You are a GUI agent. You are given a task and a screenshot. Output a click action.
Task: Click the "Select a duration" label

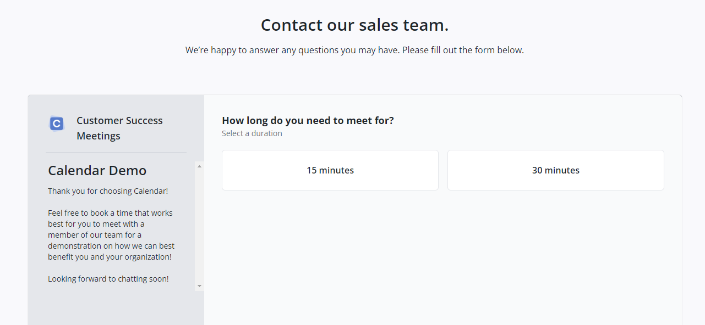(252, 133)
